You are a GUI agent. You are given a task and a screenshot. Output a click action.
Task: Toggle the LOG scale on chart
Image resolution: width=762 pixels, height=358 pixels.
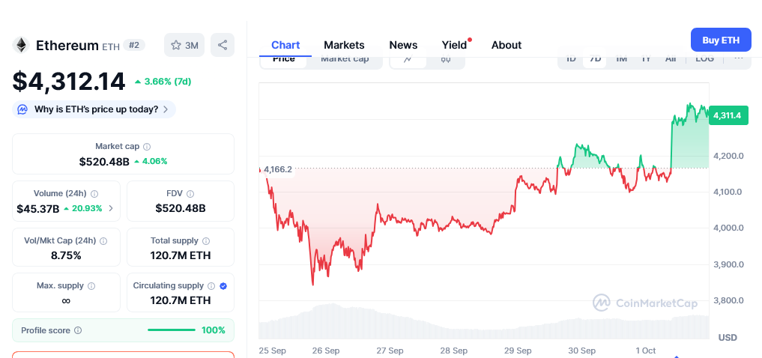click(705, 60)
